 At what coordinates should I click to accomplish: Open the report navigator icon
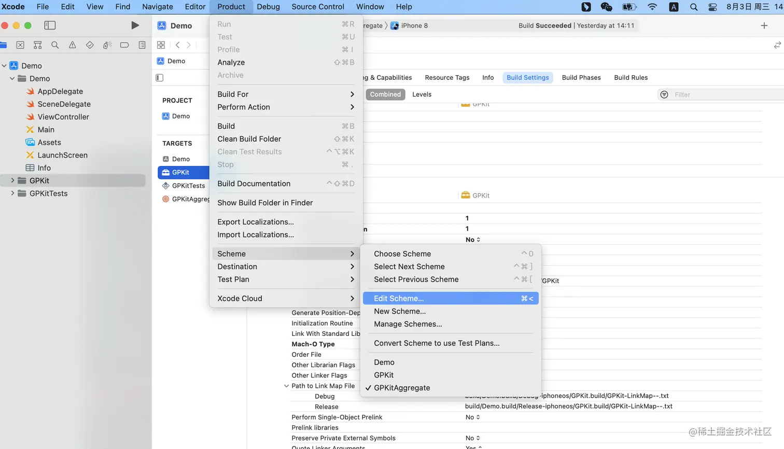click(142, 45)
